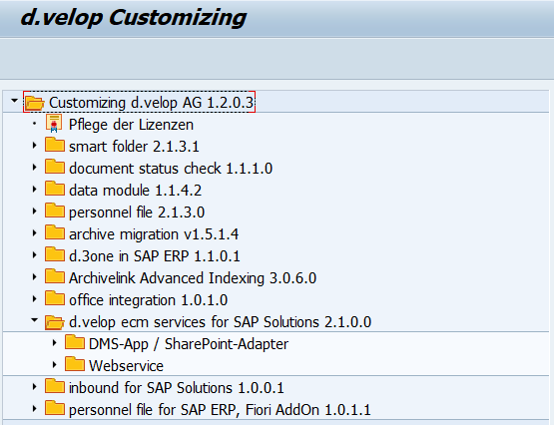The width and height of the screenshot is (554, 425).
Task: Select the archive migration v1.5.1.4 label
Action: pyautogui.click(x=154, y=234)
